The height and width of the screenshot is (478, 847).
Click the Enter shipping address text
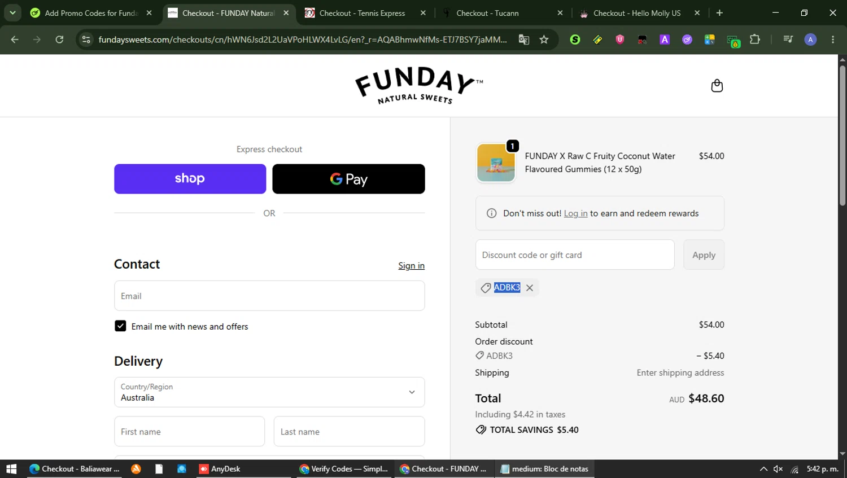[x=680, y=373]
